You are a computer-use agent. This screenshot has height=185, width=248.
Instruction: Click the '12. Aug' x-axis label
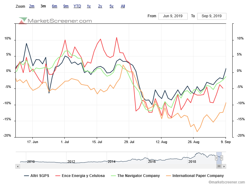click(x=161, y=142)
